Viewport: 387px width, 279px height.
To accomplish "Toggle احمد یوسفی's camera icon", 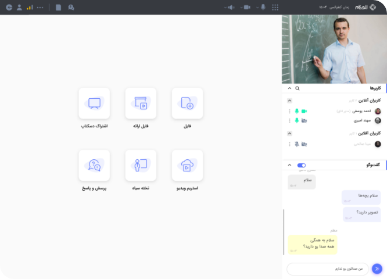I will coord(304,112).
